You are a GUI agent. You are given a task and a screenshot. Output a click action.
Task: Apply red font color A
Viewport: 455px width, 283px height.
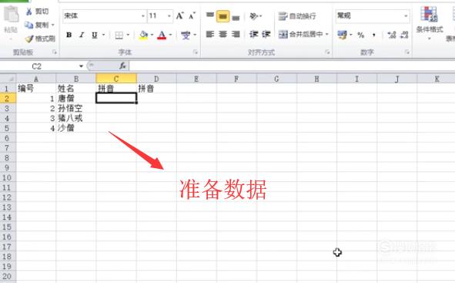point(162,35)
